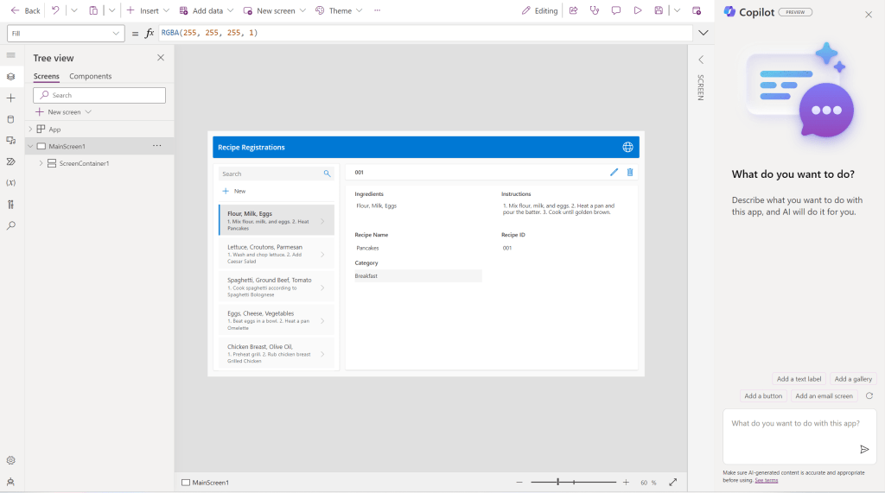Click the canvas recipe Search box
This screenshot has width=885, height=493.
click(276, 174)
